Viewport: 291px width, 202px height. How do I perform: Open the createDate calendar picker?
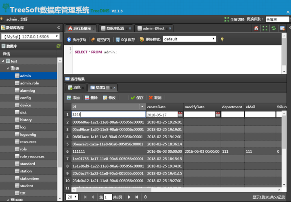[180, 114]
